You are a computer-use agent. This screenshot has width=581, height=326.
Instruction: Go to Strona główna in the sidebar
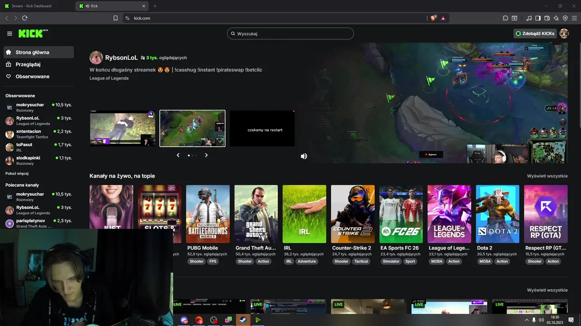pyautogui.click(x=39, y=52)
